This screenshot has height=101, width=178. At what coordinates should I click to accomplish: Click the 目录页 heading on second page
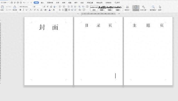coord(98,25)
